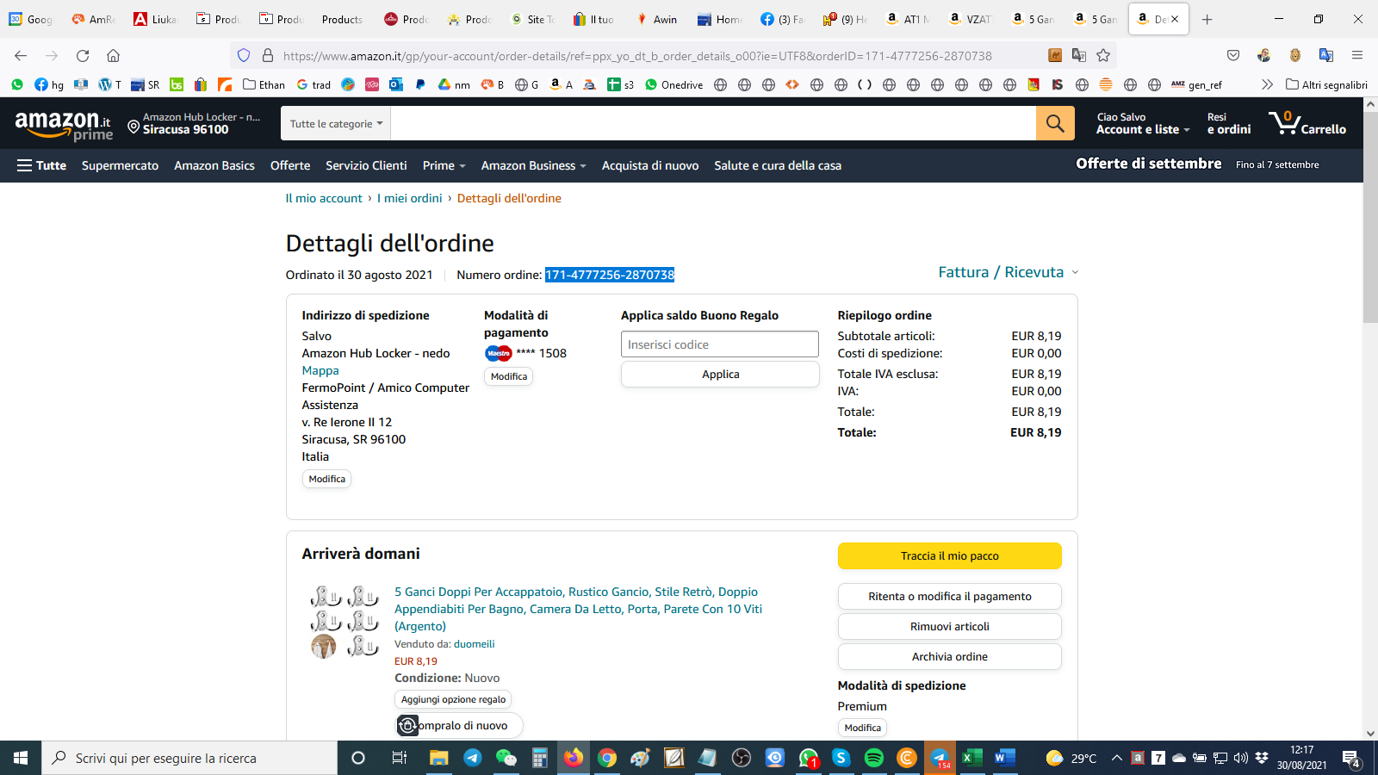
Task: Click the Firefox reload page icon
Action: [83, 56]
